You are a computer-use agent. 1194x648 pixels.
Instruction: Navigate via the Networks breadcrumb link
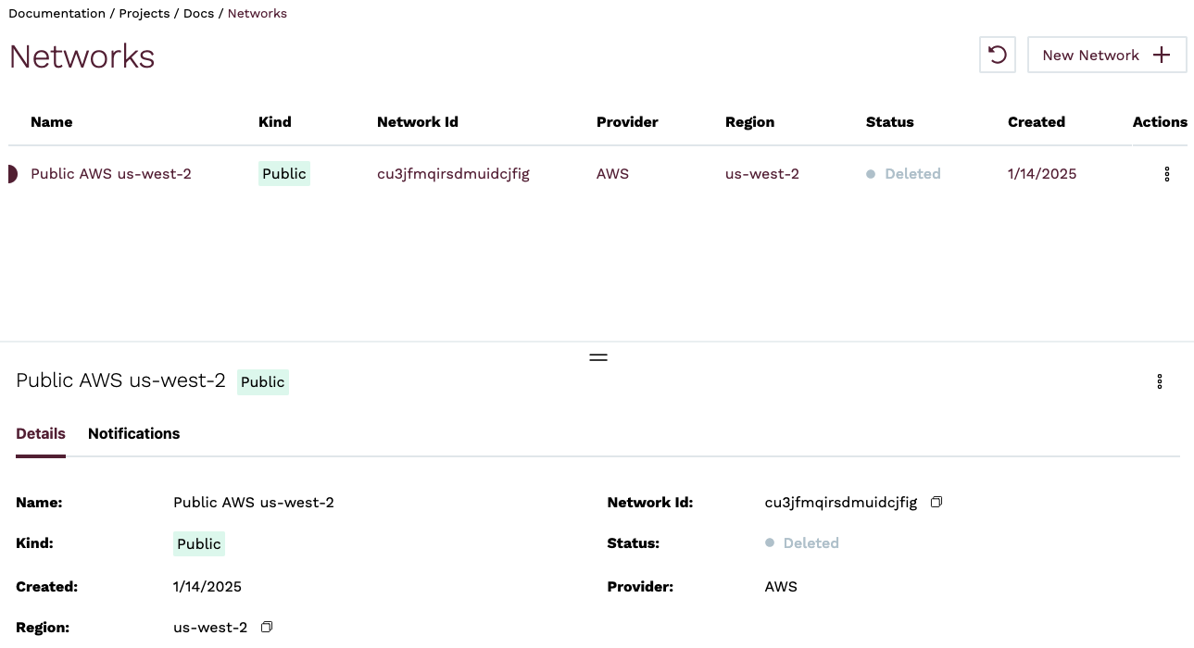click(x=257, y=13)
